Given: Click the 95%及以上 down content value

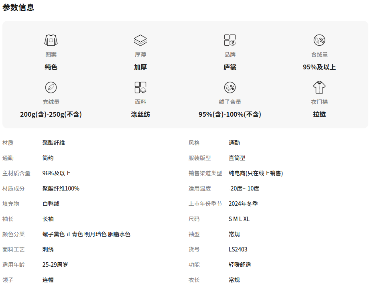Looking at the screenshot, I should [319, 67].
